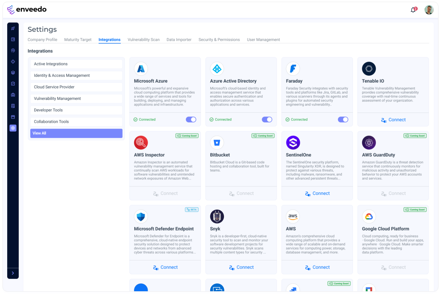
Task: Turn off the Azure Active Directory toggle
Action: 267,119
